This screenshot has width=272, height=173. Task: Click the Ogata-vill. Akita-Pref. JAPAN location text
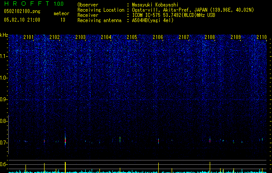[193, 10]
